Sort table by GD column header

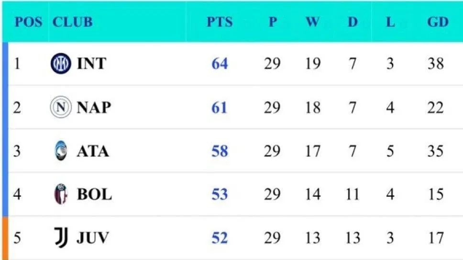(438, 22)
